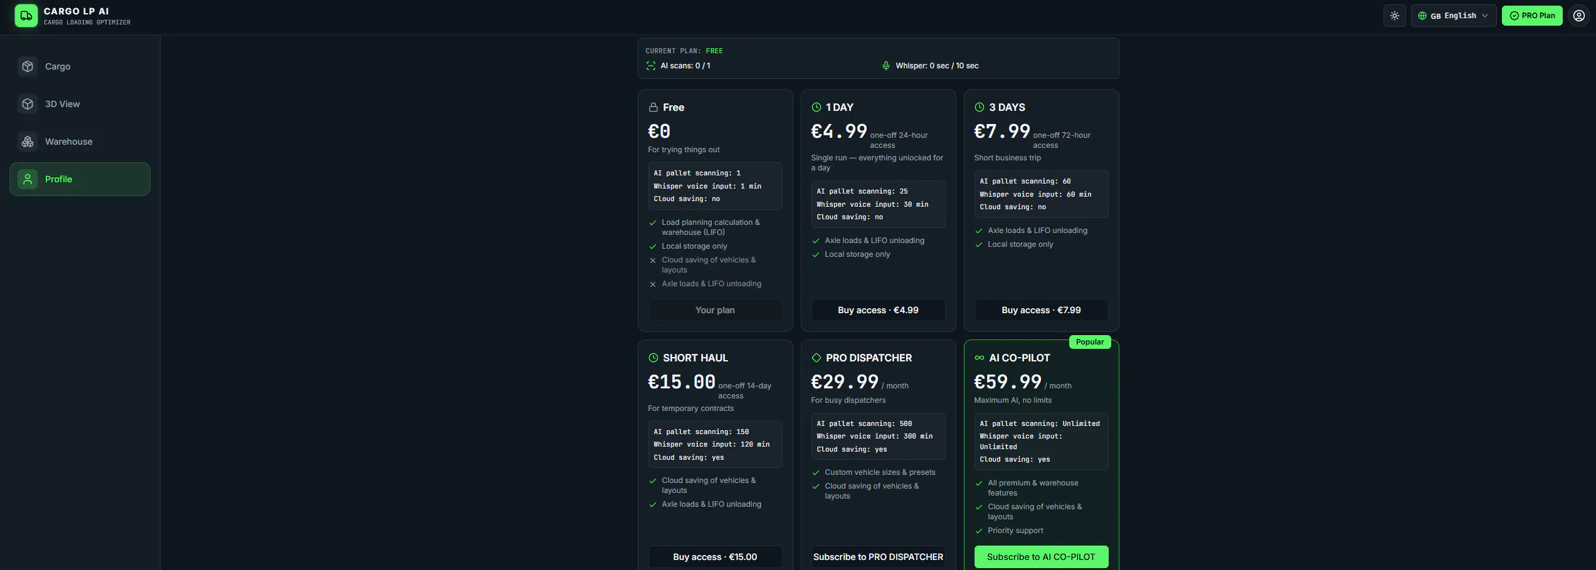Image resolution: width=1596 pixels, height=570 pixels.
Task: Click 'Priority support' feature text
Action: click(1015, 531)
